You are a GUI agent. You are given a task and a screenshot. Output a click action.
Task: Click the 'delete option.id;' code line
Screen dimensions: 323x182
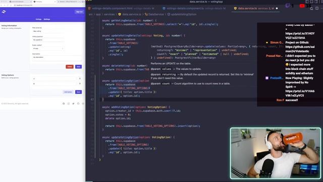point(118,118)
